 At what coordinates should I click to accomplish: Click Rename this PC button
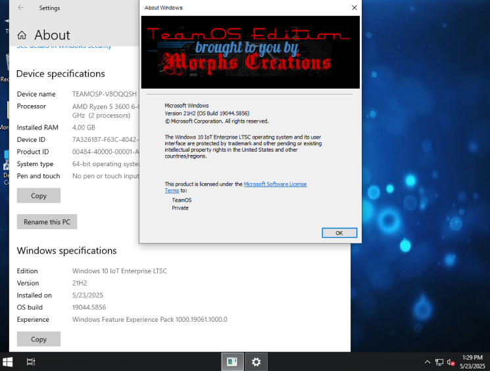coord(47,222)
